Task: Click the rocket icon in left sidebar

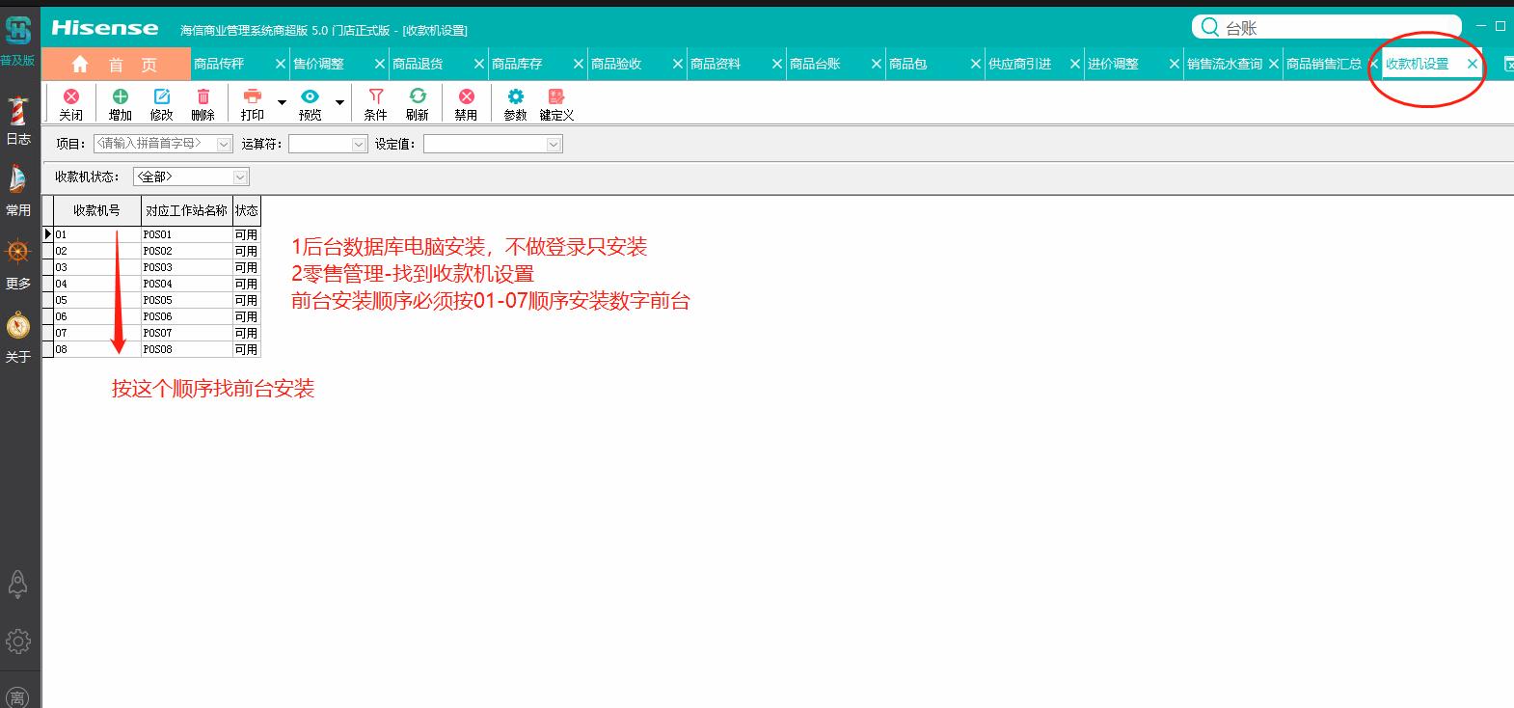Action: (x=18, y=584)
